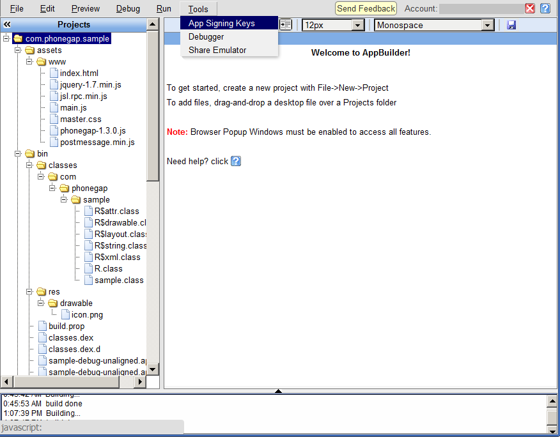
Task: Click the main.js file icon
Action: [x=54, y=107]
